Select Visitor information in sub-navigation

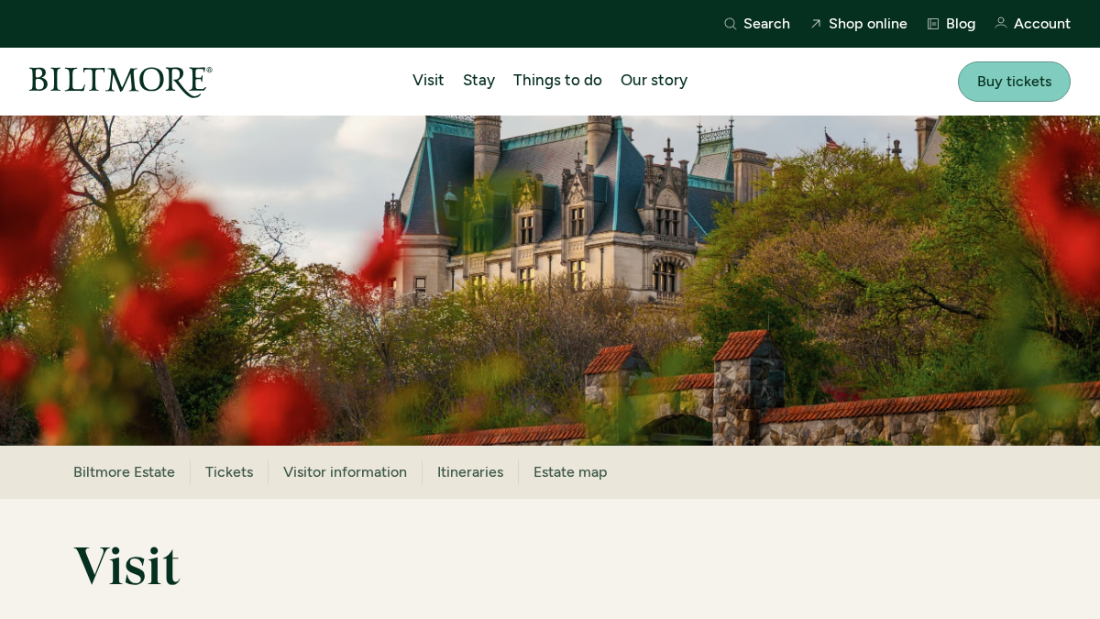345,472
